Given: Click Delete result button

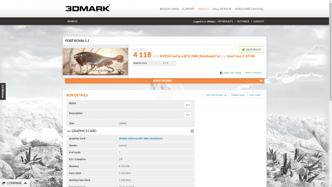Looking at the screenshot, I should coord(238,95).
